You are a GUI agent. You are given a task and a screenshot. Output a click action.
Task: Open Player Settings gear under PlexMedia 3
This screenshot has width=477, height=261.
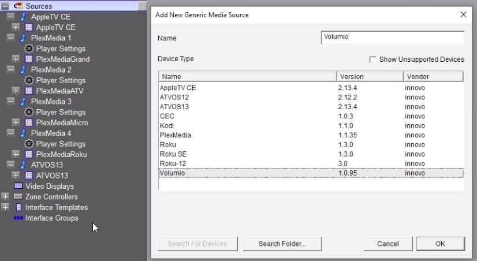29,112
